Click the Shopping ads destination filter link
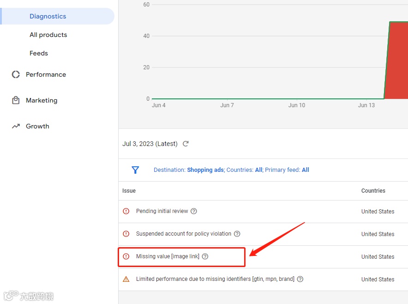408x304 pixels. [205, 170]
